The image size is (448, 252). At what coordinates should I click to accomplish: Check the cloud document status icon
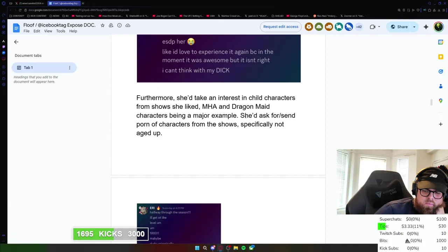tap(128, 25)
